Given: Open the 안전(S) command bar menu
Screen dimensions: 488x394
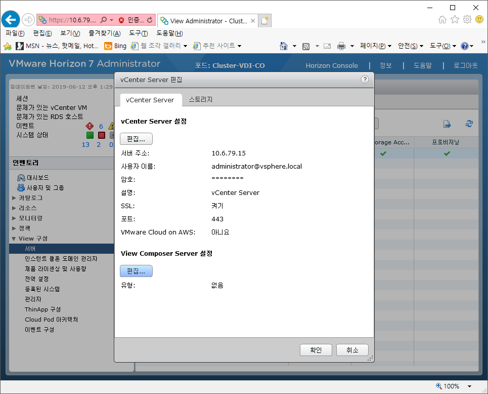Looking at the screenshot, I should [411, 46].
